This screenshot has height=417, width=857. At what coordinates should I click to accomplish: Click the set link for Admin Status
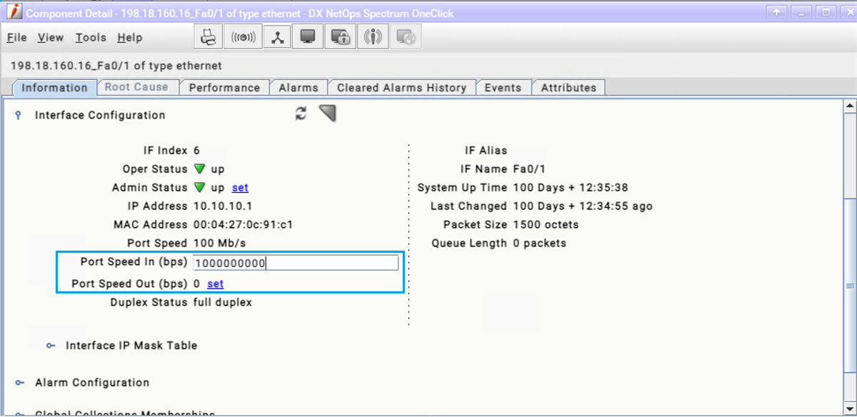click(239, 188)
